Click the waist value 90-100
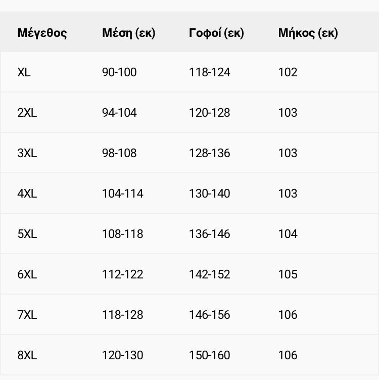The height and width of the screenshot is (380, 379). (119, 72)
